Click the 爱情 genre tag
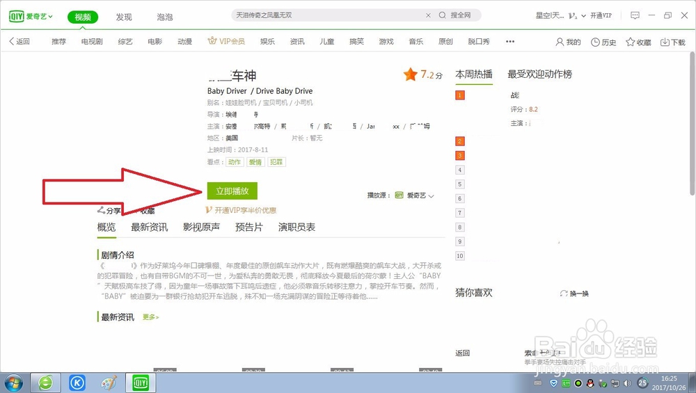 (255, 162)
